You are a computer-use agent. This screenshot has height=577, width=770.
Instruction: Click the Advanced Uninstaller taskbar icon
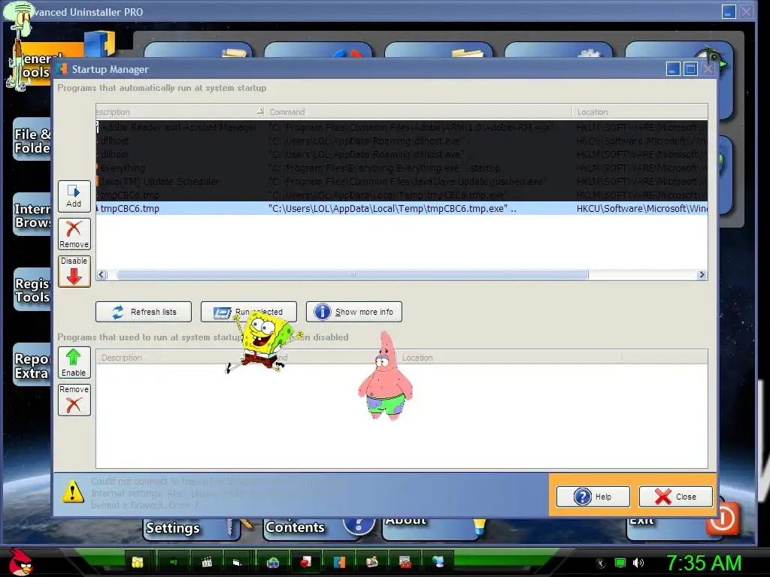coord(339,562)
